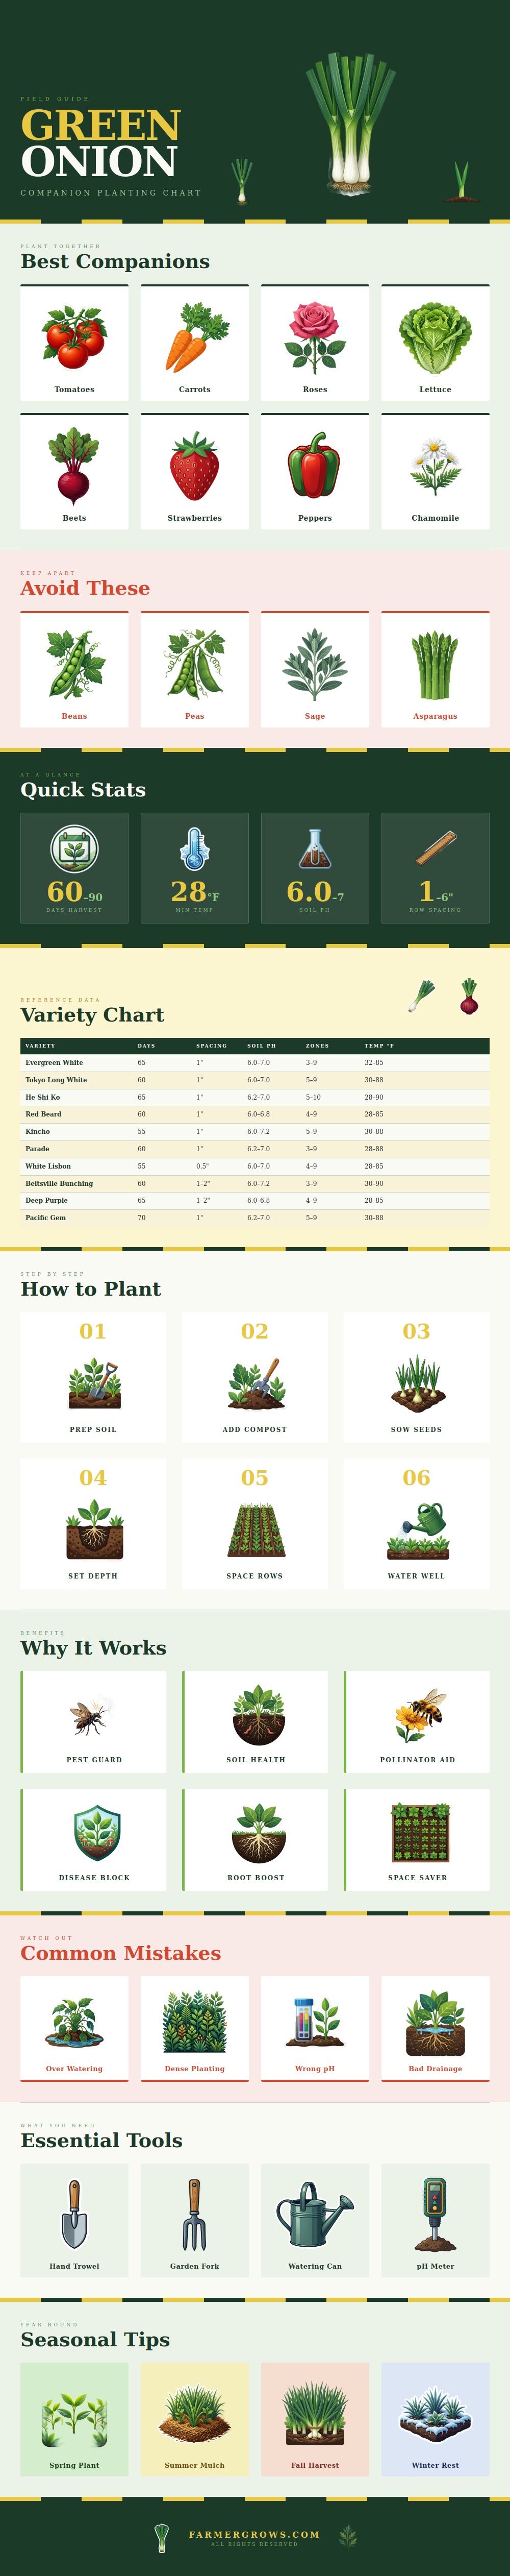Open the Spring Plant seasonal card
510x2576 pixels.
tap(74, 2419)
